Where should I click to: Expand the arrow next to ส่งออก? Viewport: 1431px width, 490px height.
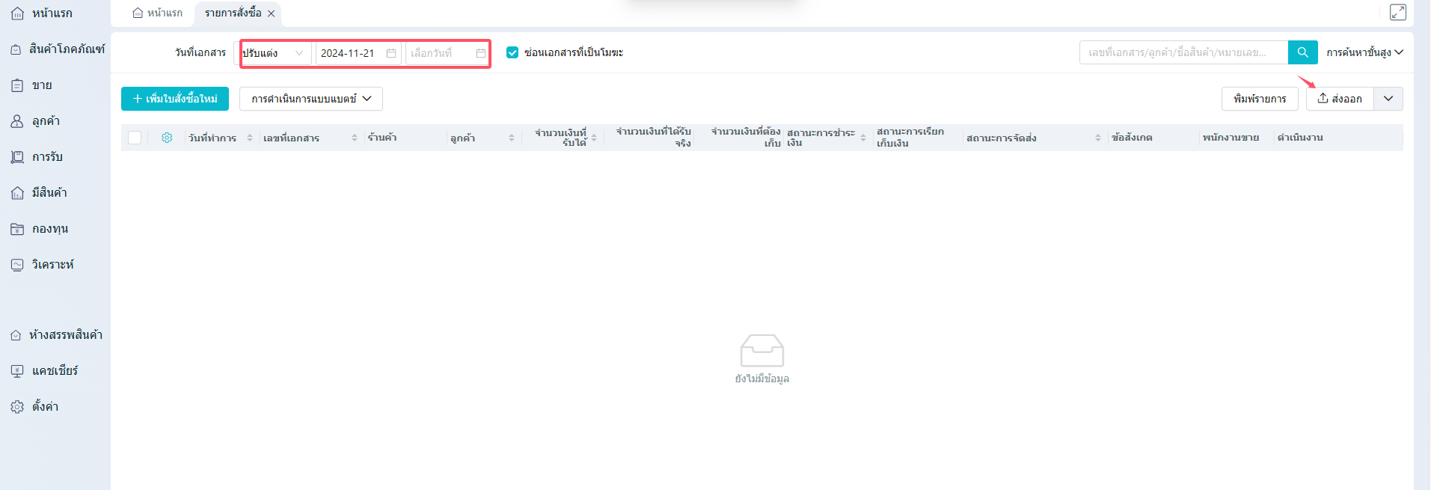(x=1388, y=99)
